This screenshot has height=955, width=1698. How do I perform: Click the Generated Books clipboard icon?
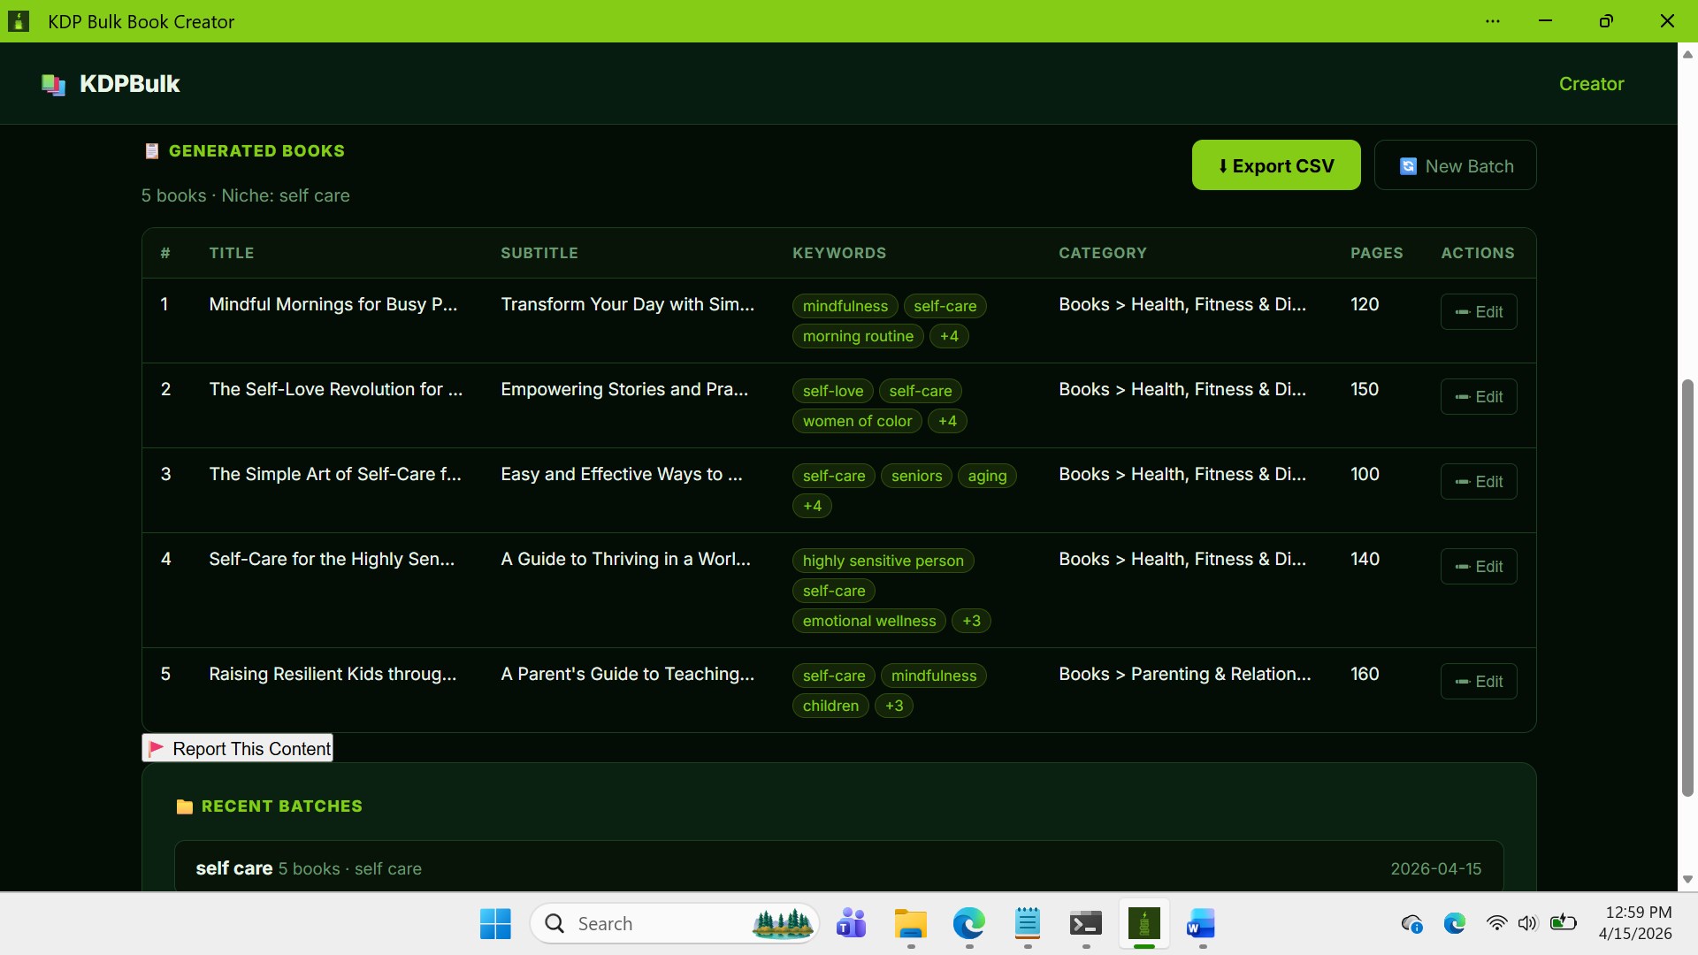pyautogui.click(x=152, y=151)
